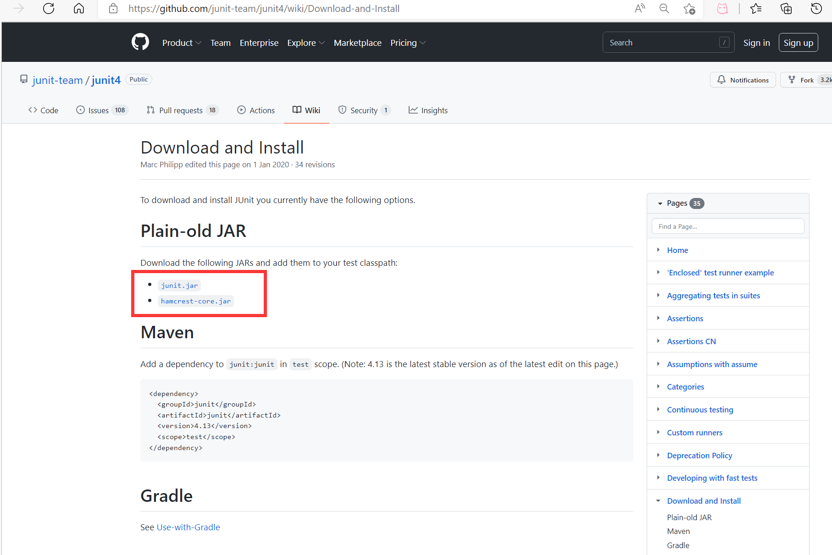
Task: Click the Notifications bell button
Action: point(743,80)
